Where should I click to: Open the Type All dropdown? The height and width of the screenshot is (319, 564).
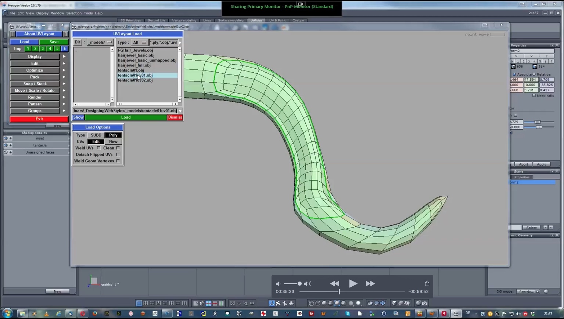(x=139, y=43)
